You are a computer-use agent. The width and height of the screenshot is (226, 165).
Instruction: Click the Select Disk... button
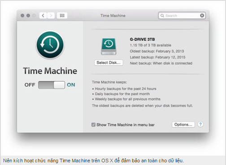pyautogui.click(x=109, y=63)
